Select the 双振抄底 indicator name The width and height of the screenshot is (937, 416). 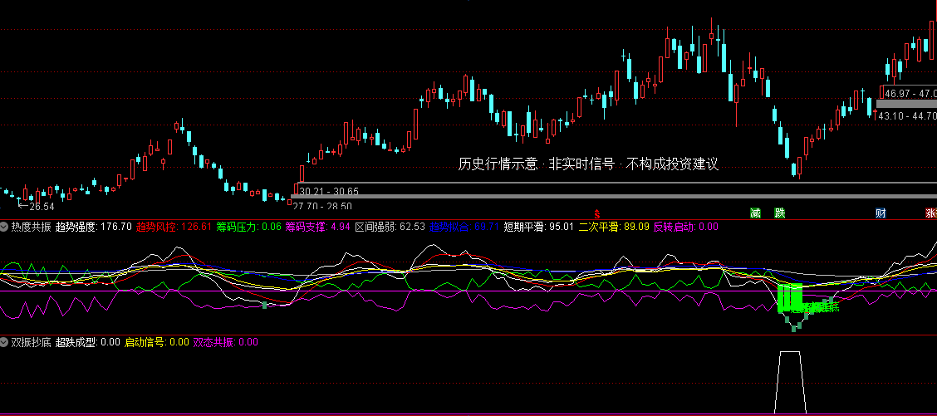(31, 342)
